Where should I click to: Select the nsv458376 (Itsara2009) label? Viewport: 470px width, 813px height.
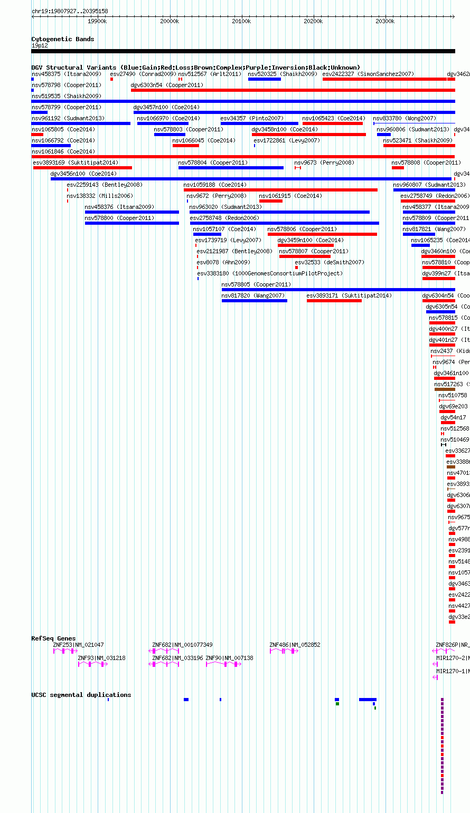[119, 207]
